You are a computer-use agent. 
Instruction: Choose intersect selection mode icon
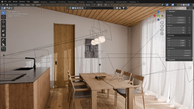[x=12, y=8]
